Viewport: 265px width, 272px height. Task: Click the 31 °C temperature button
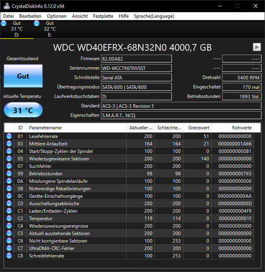(x=23, y=110)
